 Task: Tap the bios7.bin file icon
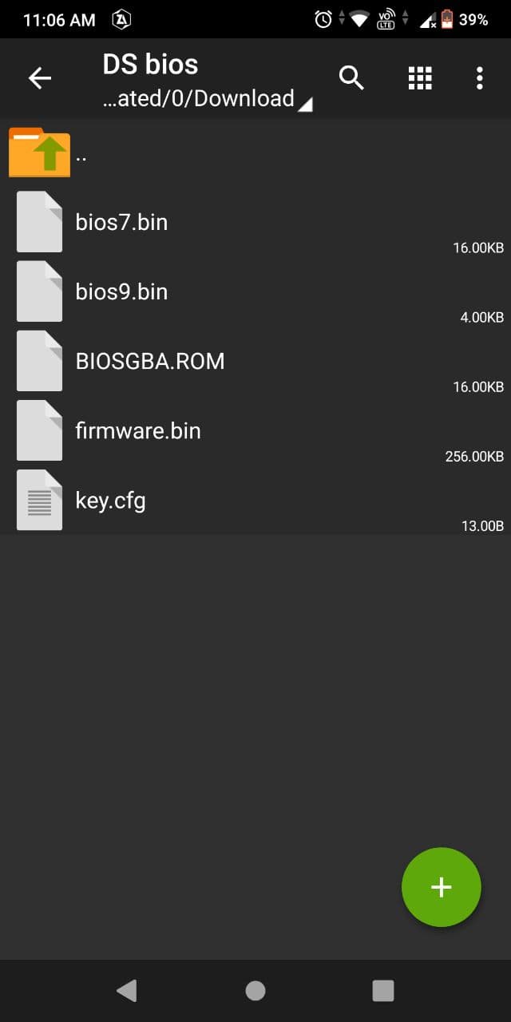click(39, 222)
